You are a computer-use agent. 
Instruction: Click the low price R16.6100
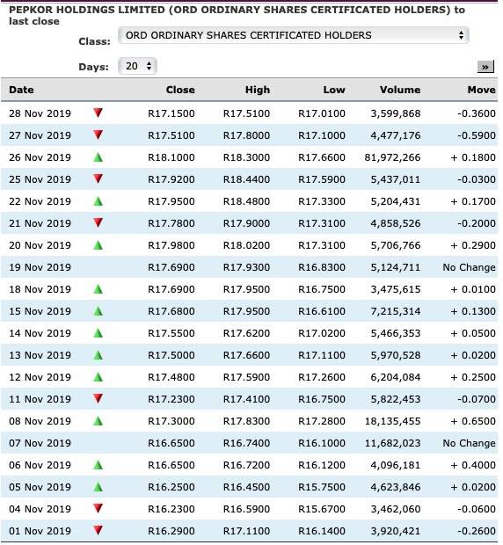[322, 311]
